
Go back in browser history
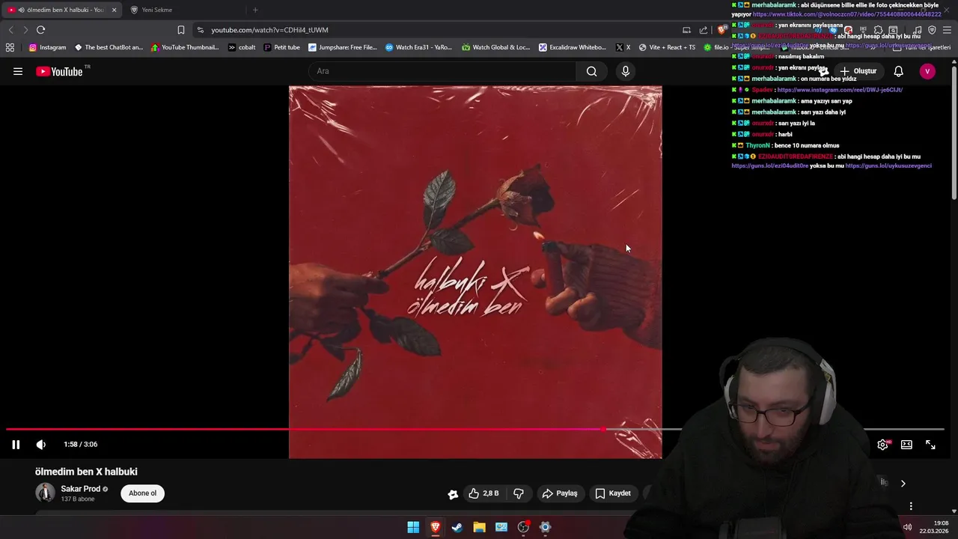pos(10,30)
